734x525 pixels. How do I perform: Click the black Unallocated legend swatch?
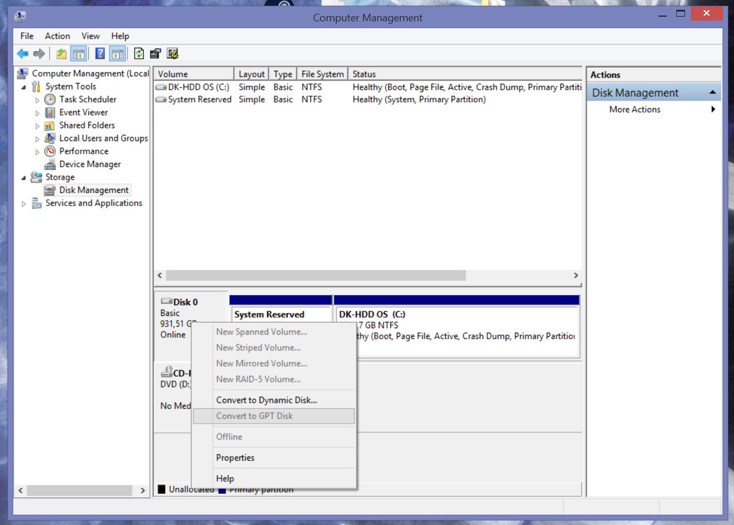click(x=161, y=489)
